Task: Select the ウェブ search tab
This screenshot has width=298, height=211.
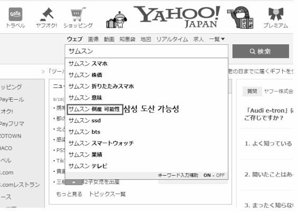Action: click(x=74, y=39)
